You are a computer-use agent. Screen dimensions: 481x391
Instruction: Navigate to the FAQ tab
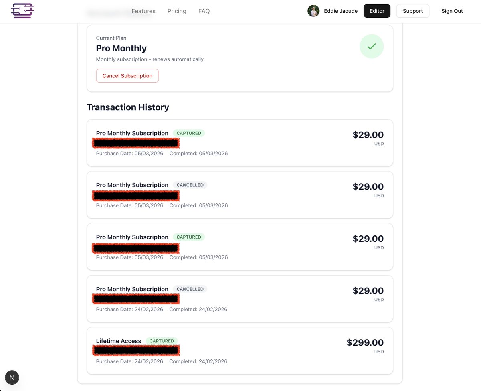click(204, 11)
